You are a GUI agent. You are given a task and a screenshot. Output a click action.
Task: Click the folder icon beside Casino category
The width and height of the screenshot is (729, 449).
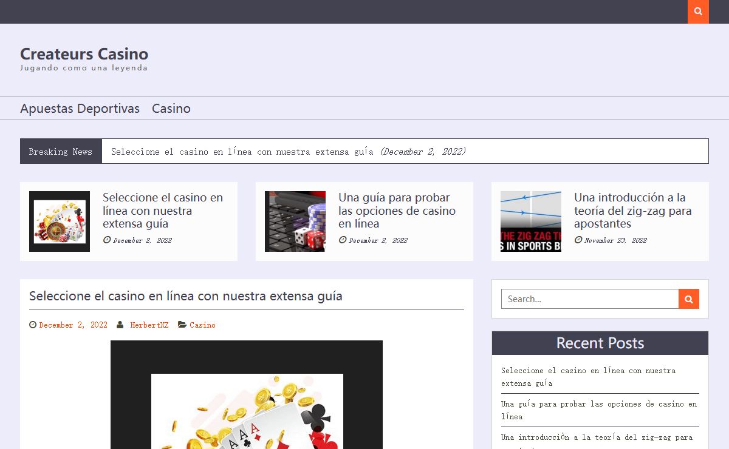182,325
